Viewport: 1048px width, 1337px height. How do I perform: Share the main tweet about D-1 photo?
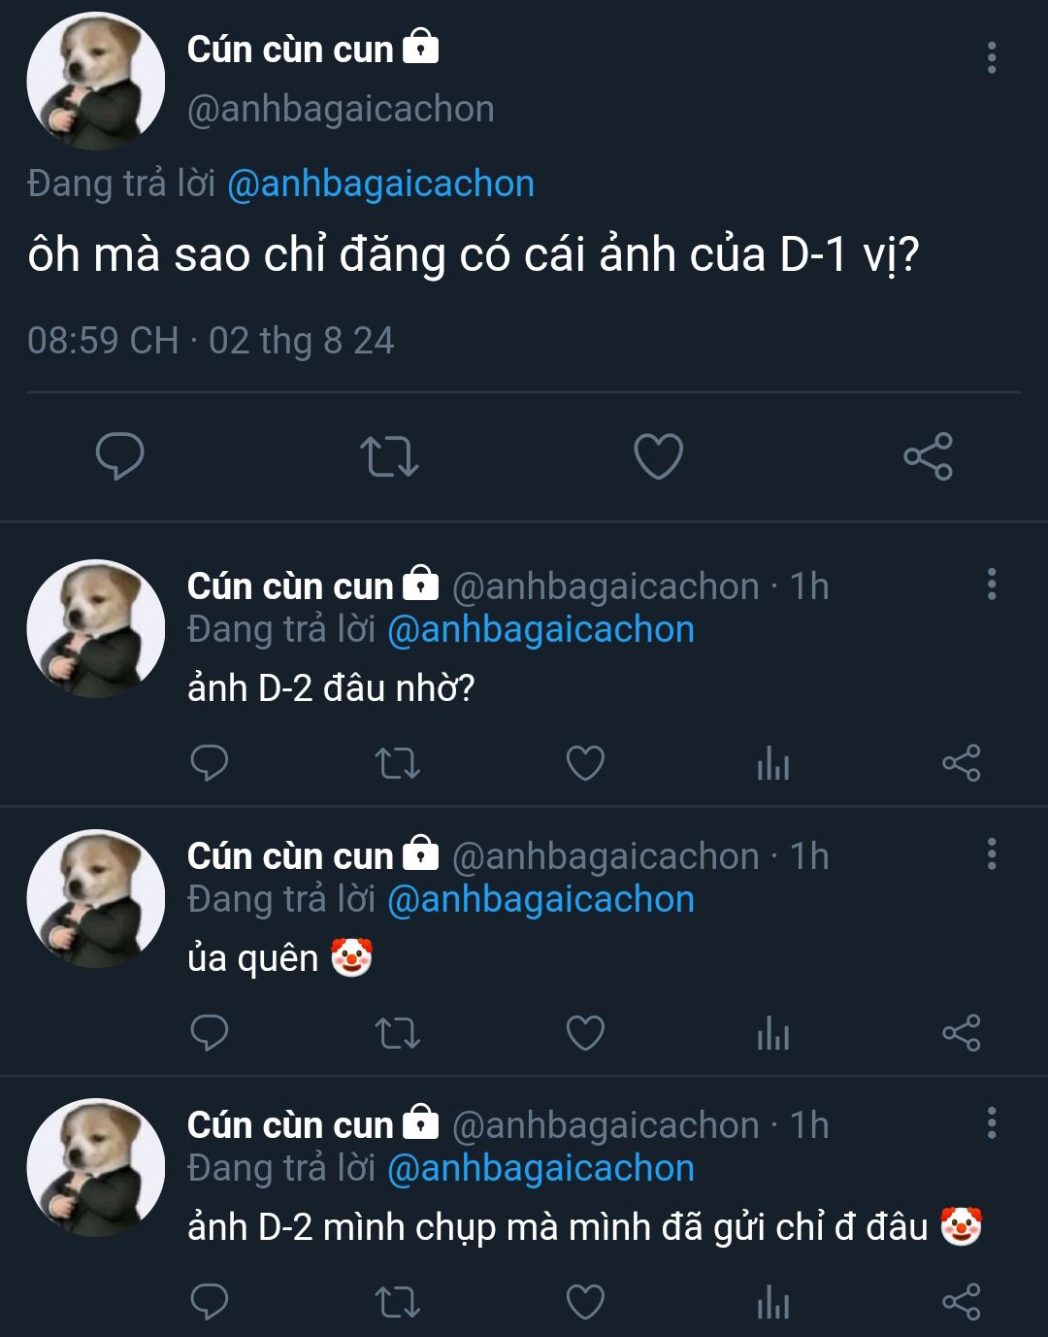click(928, 456)
